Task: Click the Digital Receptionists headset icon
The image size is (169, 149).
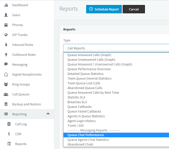Action: [x=6, y=74]
